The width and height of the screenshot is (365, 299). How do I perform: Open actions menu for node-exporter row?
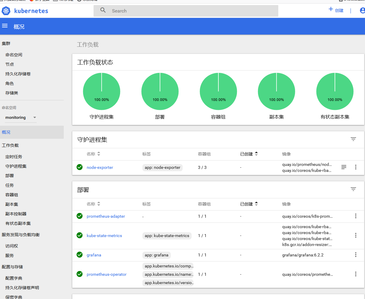[356, 167]
